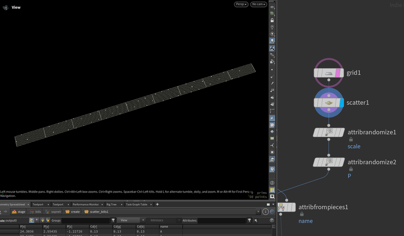The width and height of the screenshot is (404, 236).
Task: Click the attribrandomize1 node icon
Action: click(329, 132)
